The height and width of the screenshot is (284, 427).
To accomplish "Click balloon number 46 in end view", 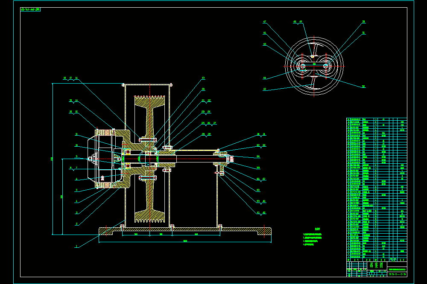I will (x=264, y=33).
